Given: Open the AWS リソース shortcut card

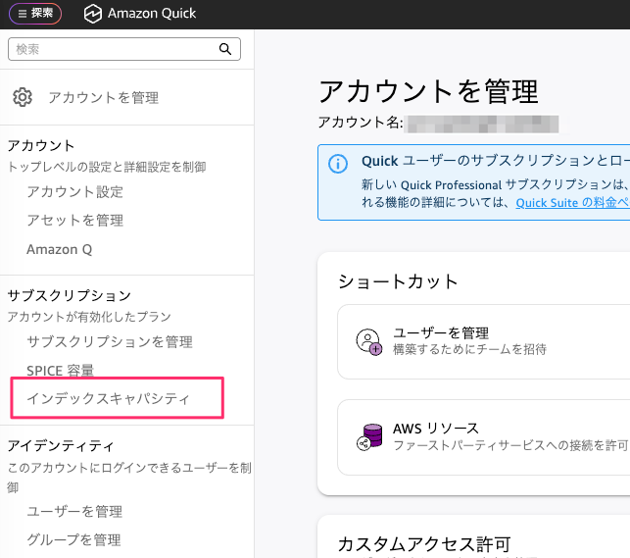Looking at the screenshot, I should [x=484, y=437].
